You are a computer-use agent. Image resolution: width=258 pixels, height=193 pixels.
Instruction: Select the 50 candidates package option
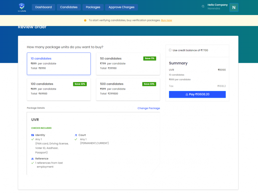[128, 64]
